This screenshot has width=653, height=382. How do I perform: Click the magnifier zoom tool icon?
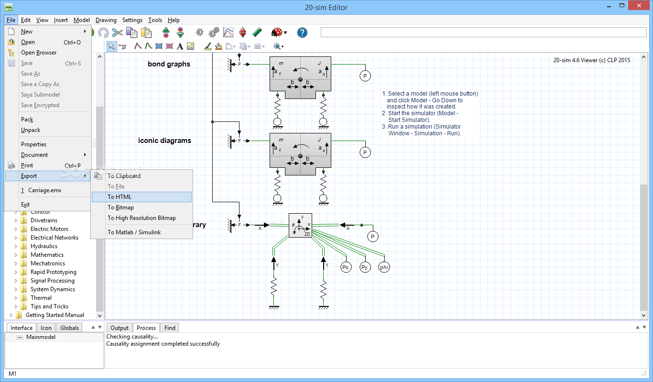[277, 46]
